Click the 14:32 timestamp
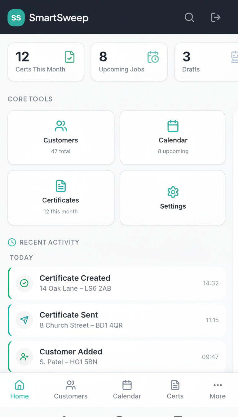The width and height of the screenshot is (238, 417). (x=211, y=283)
